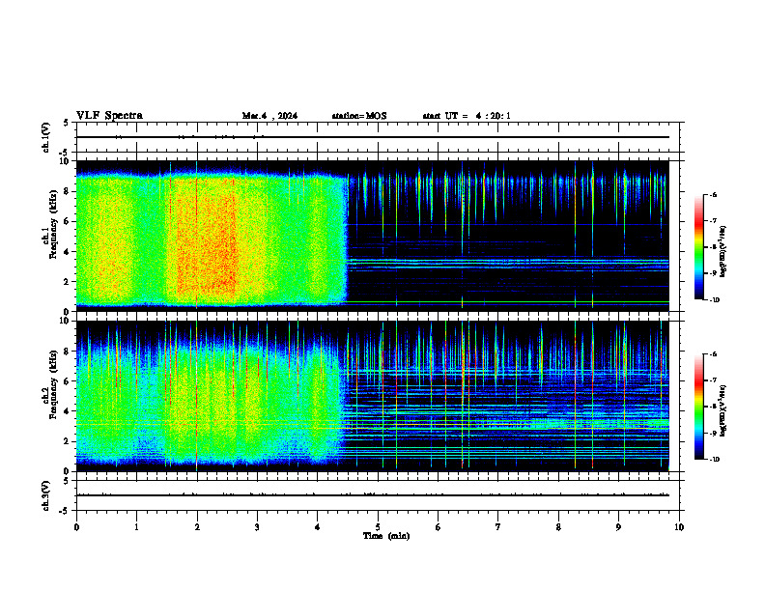Click the "-9" label on the ch.2 colorbar
Viewport: 765px width, 591px height.
tap(713, 433)
